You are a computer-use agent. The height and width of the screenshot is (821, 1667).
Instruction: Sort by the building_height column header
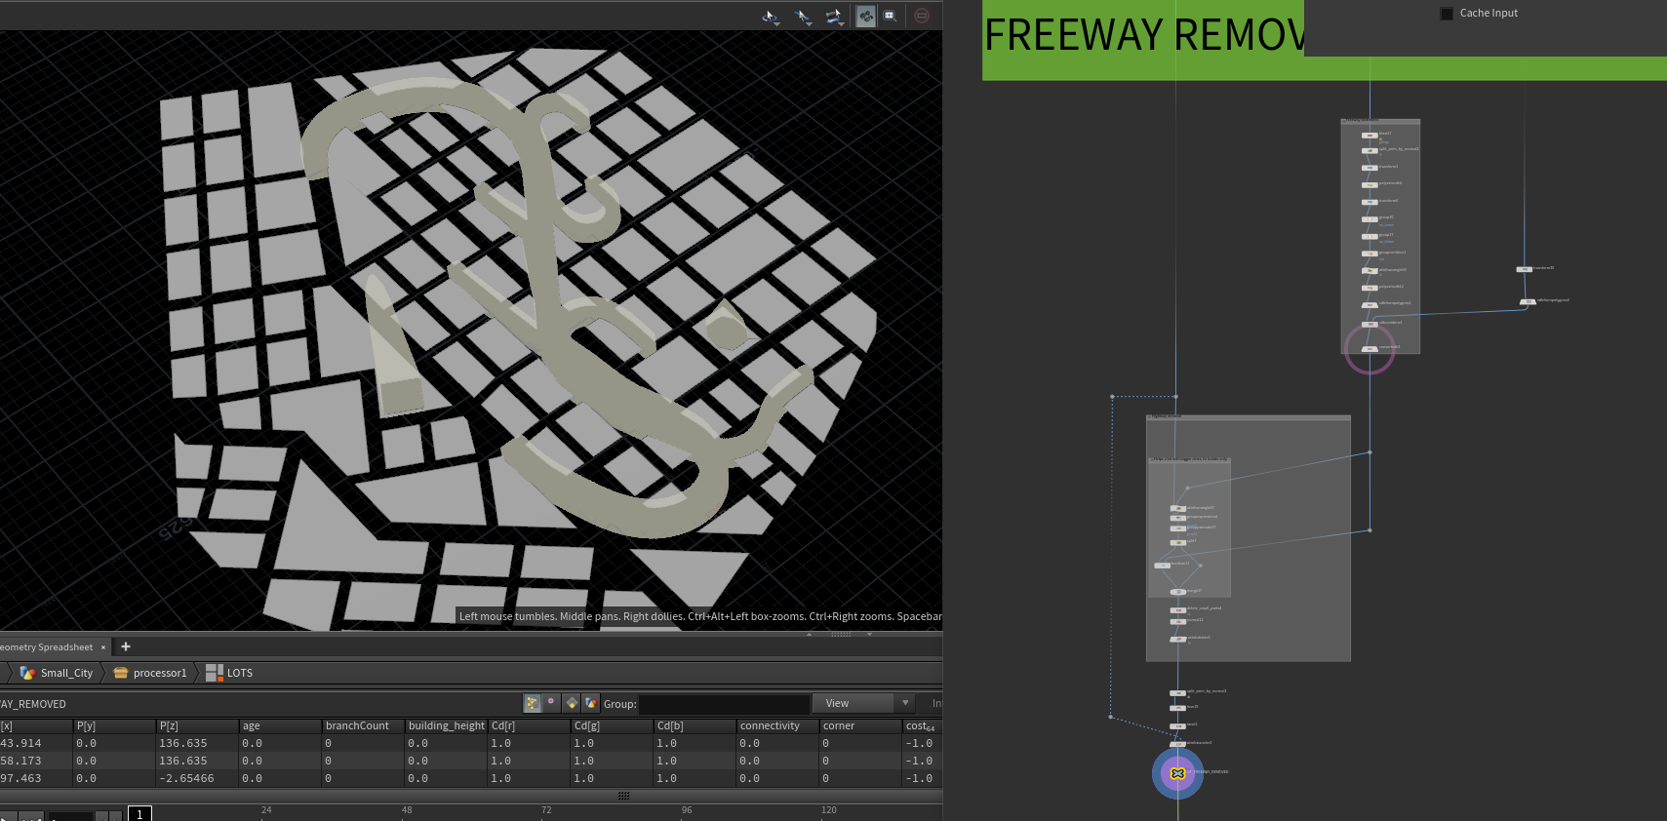[x=446, y=726]
